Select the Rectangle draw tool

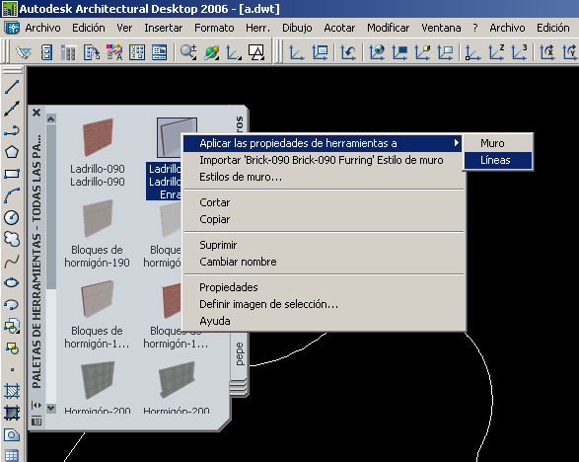click(x=12, y=174)
